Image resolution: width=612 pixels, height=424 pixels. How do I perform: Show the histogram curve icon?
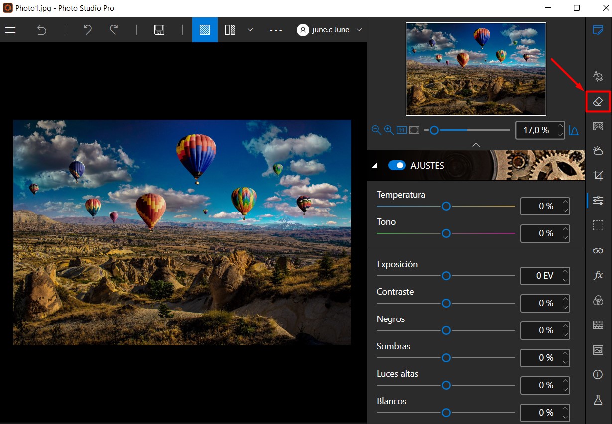574,131
